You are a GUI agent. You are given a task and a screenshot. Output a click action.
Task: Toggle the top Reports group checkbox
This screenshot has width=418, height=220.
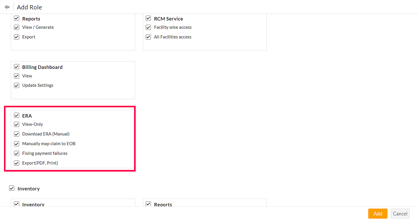click(x=17, y=18)
